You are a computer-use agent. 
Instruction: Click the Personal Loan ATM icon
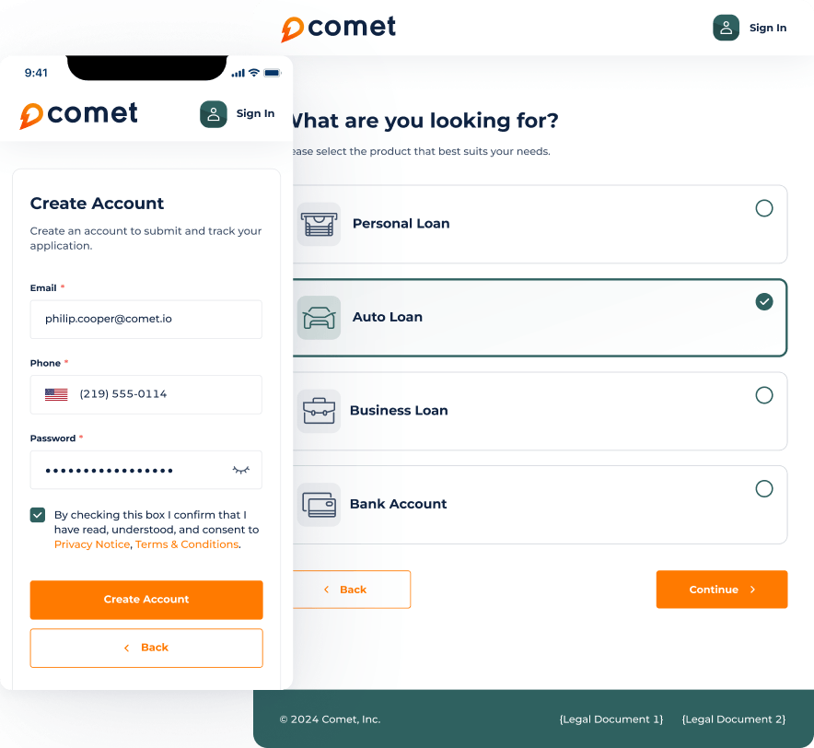click(x=319, y=224)
